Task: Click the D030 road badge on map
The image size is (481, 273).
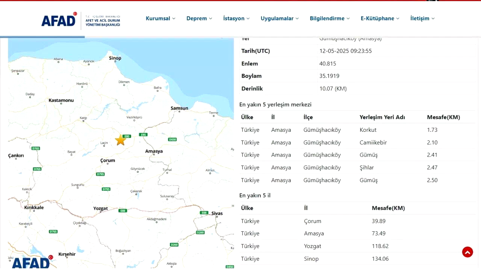Action: click(x=172, y=139)
